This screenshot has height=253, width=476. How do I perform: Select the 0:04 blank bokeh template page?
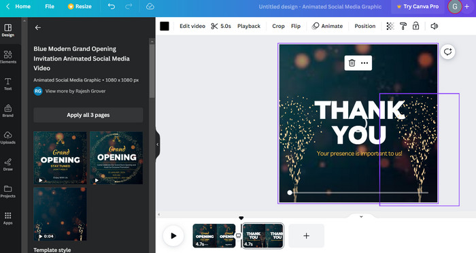coord(60,214)
